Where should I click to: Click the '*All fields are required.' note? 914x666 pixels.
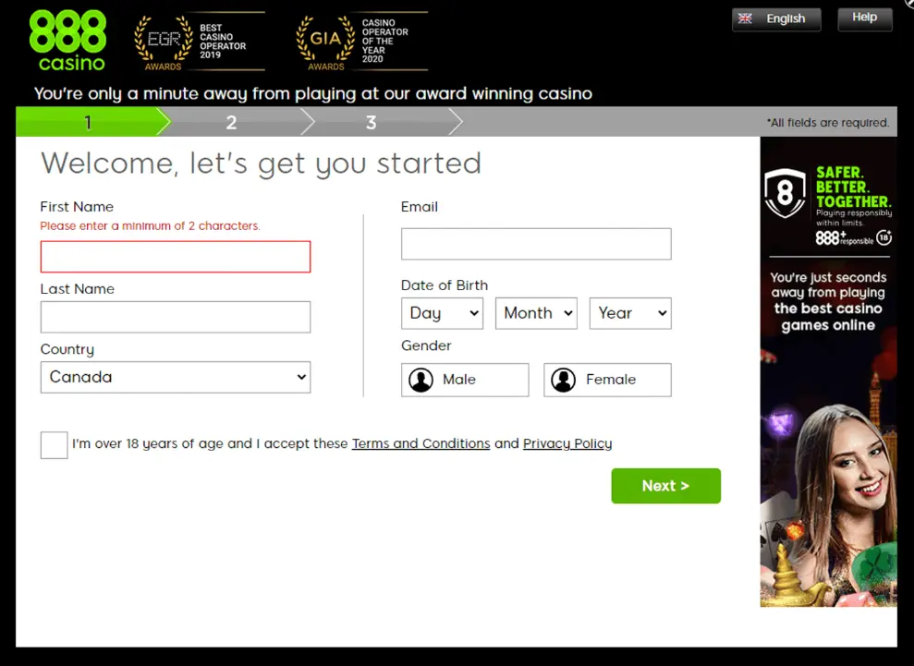pyautogui.click(x=828, y=123)
